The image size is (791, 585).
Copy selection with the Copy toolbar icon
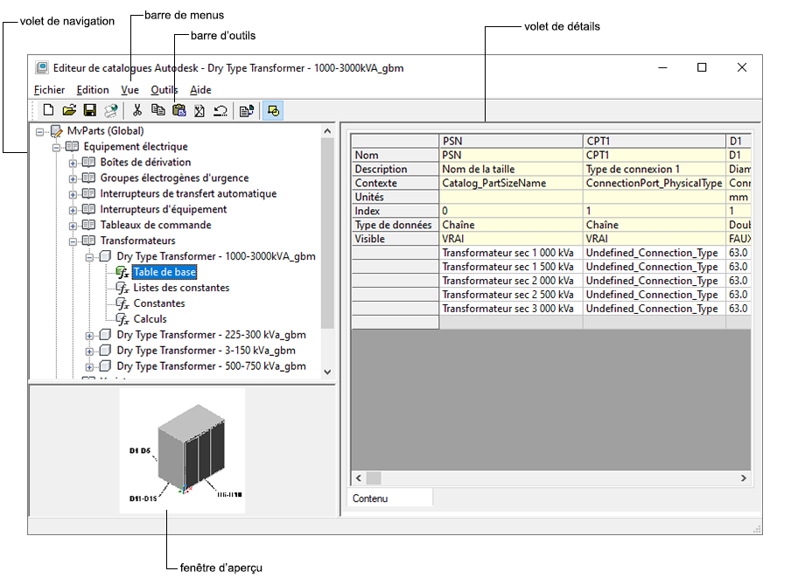click(x=157, y=110)
